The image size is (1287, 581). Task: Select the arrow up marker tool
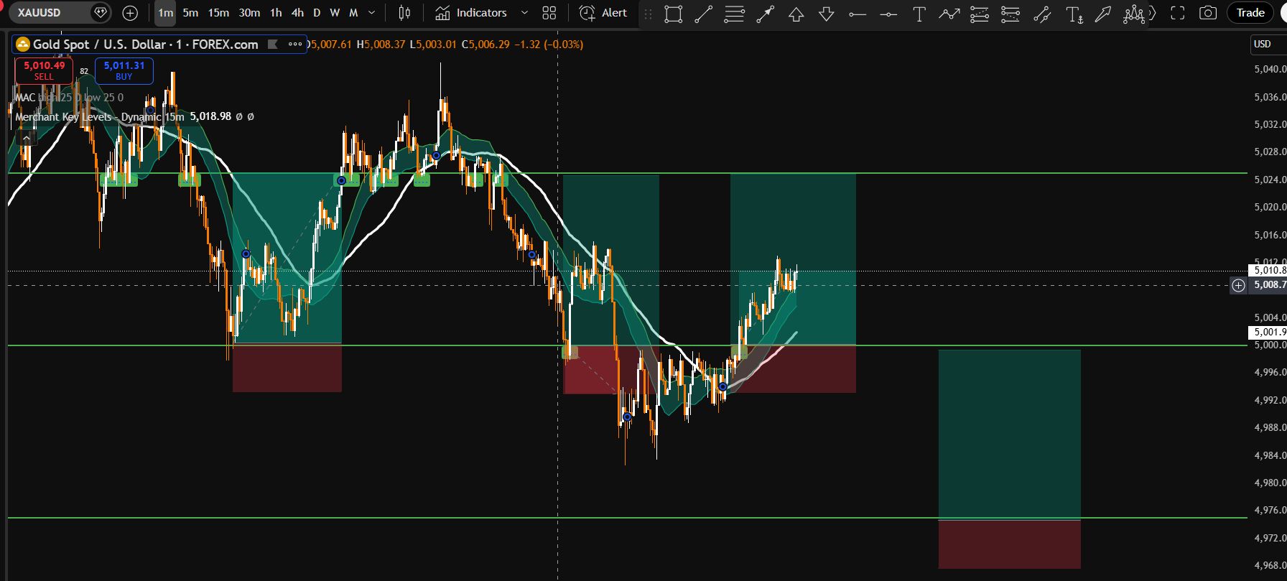(796, 14)
